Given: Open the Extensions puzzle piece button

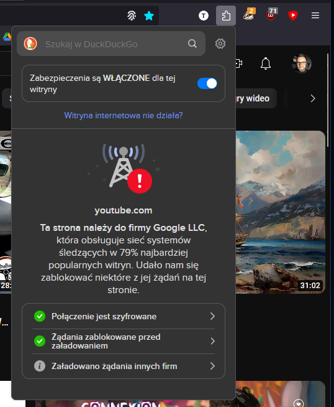Looking at the screenshot, I should [226, 16].
